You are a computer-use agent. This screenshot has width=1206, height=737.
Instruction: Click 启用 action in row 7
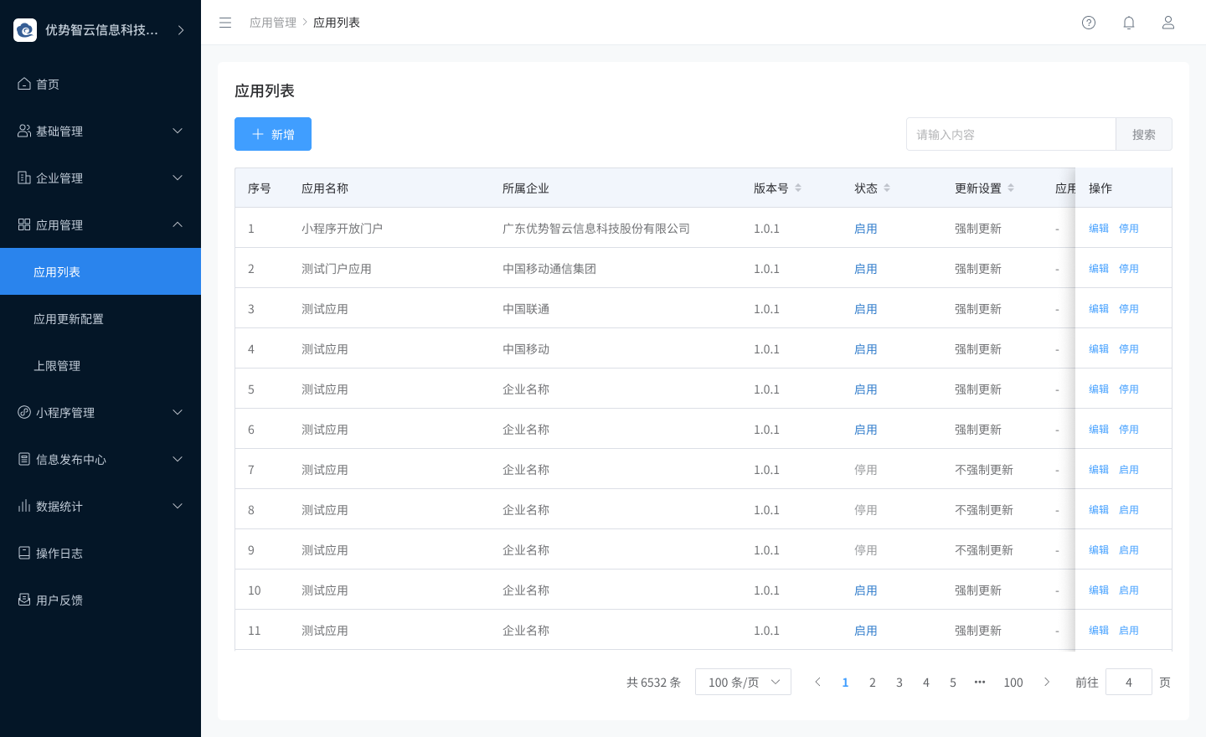1129,469
